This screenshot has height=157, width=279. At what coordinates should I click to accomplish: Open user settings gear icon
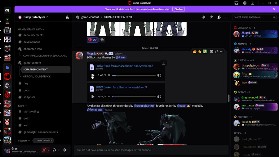tap(65, 150)
